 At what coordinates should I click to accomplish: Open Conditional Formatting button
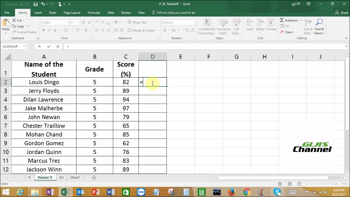tap(207, 27)
